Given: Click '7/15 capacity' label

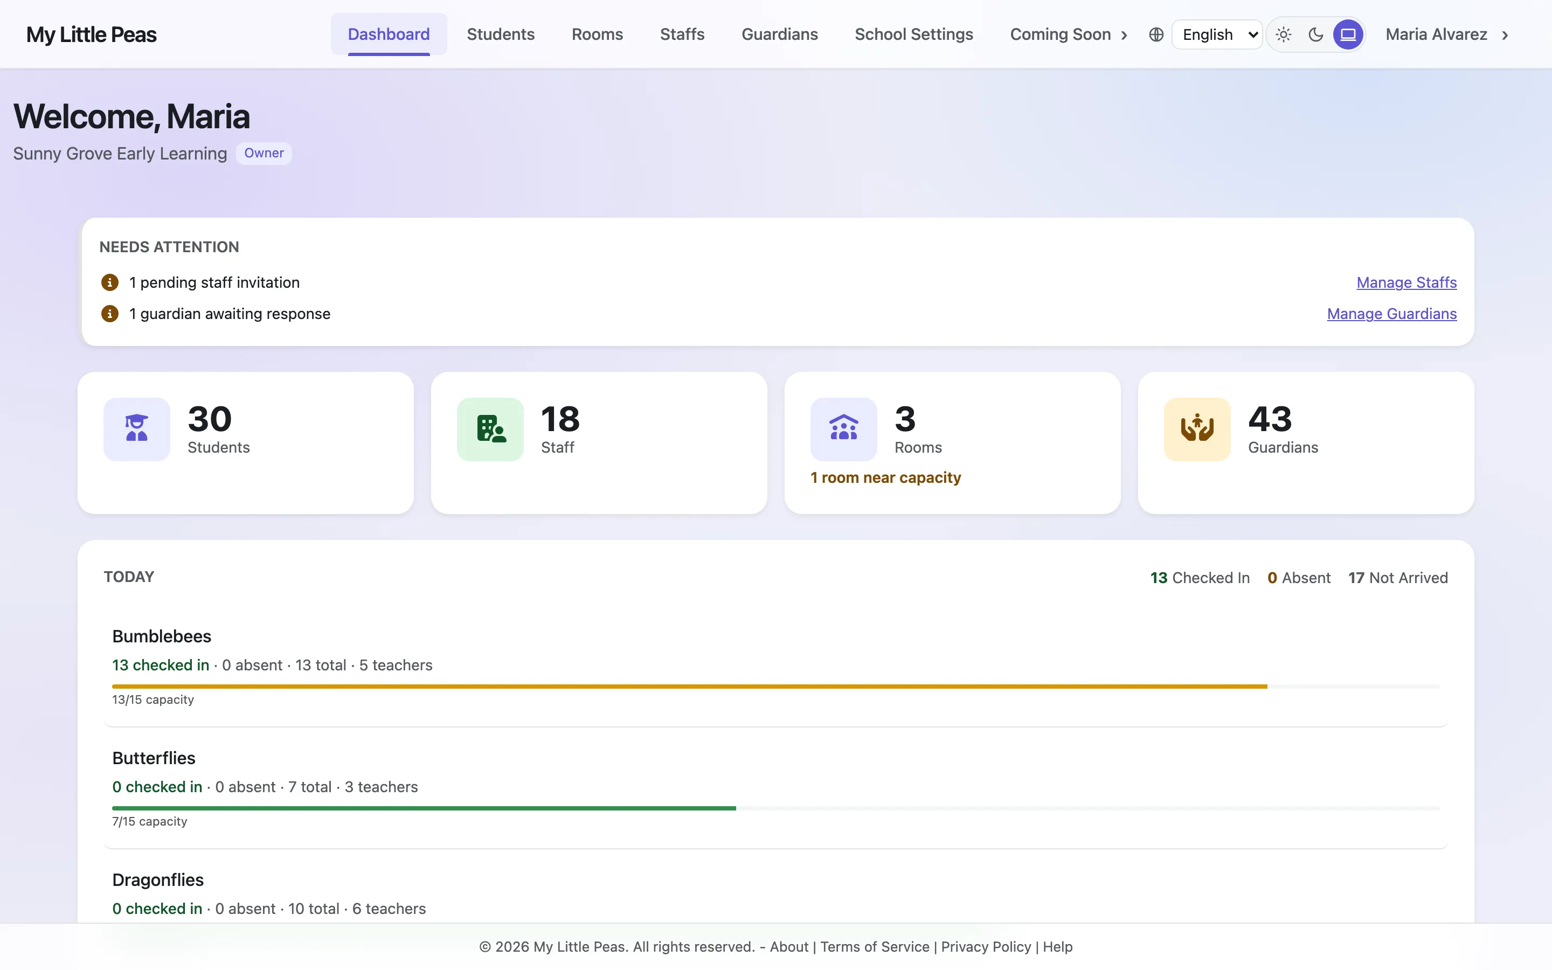Looking at the screenshot, I should 149,822.
